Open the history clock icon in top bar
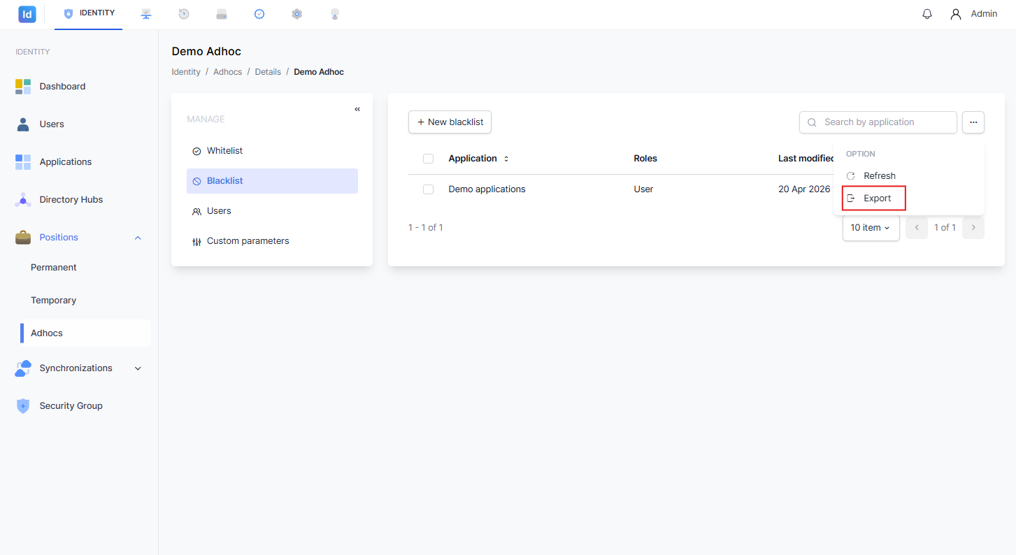The width and height of the screenshot is (1016, 555). (184, 14)
